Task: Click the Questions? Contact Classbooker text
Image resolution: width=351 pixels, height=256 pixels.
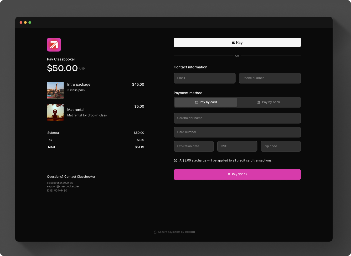Action: click(71, 177)
